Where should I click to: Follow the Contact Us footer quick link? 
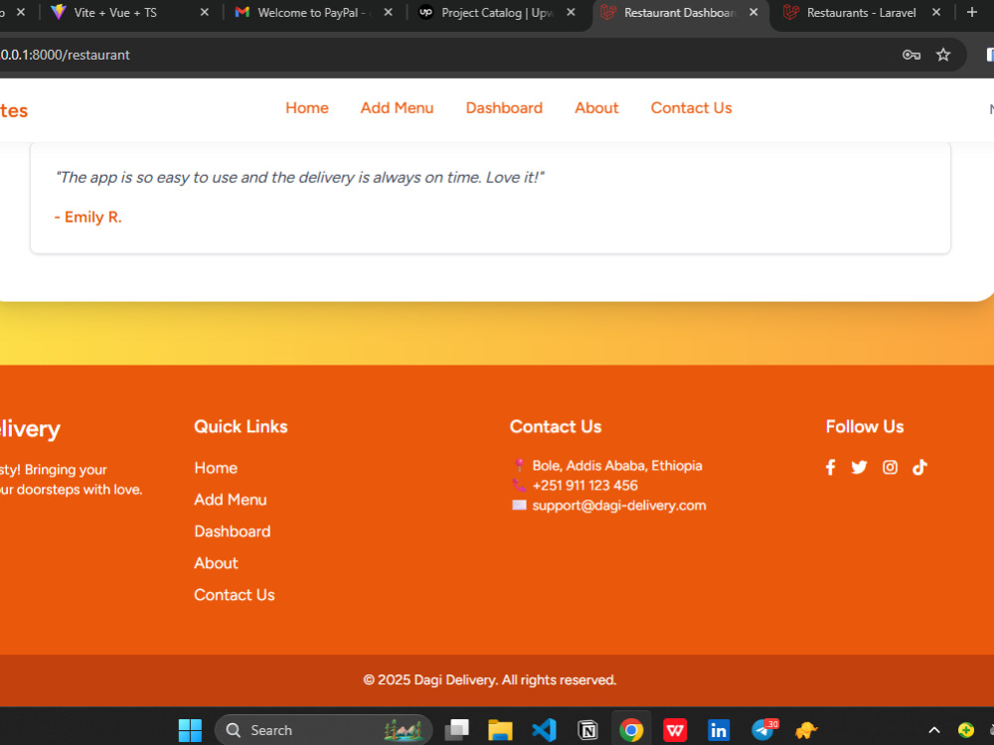(234, 595)
